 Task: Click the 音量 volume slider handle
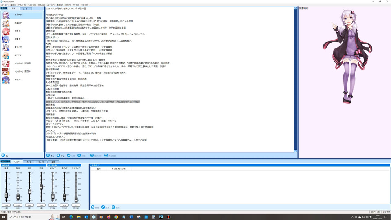[6, 195]
